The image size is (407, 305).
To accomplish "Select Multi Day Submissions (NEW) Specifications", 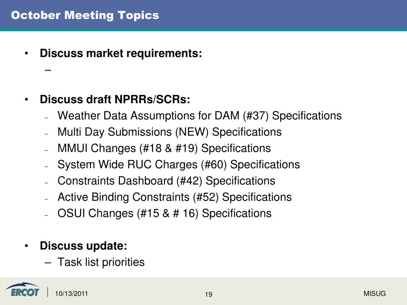I will pyautogui.click(x=169, y=132).
